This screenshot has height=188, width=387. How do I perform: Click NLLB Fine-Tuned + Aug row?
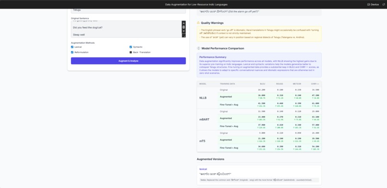[270, 105]
